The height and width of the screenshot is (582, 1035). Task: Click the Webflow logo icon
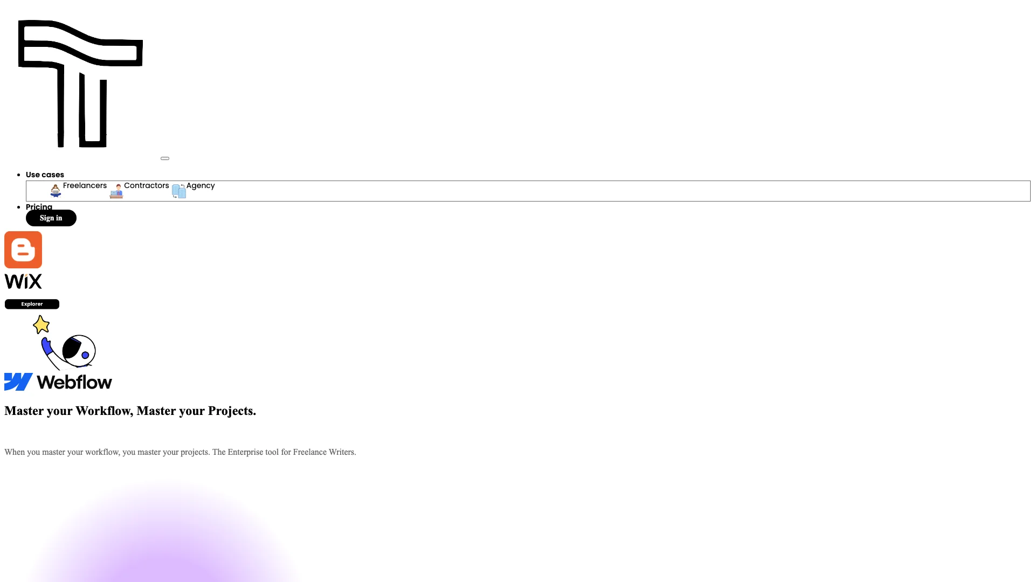(13, 382)
